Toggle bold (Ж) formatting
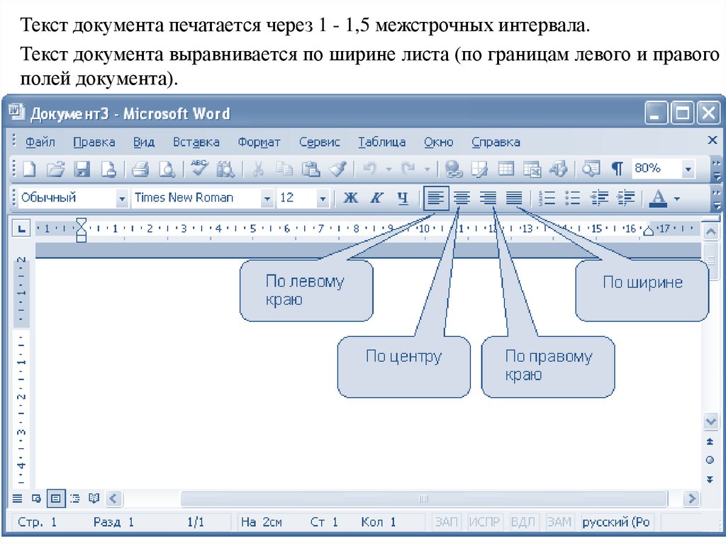This screenshot has width=726, height=544. [x=350, y=199]
